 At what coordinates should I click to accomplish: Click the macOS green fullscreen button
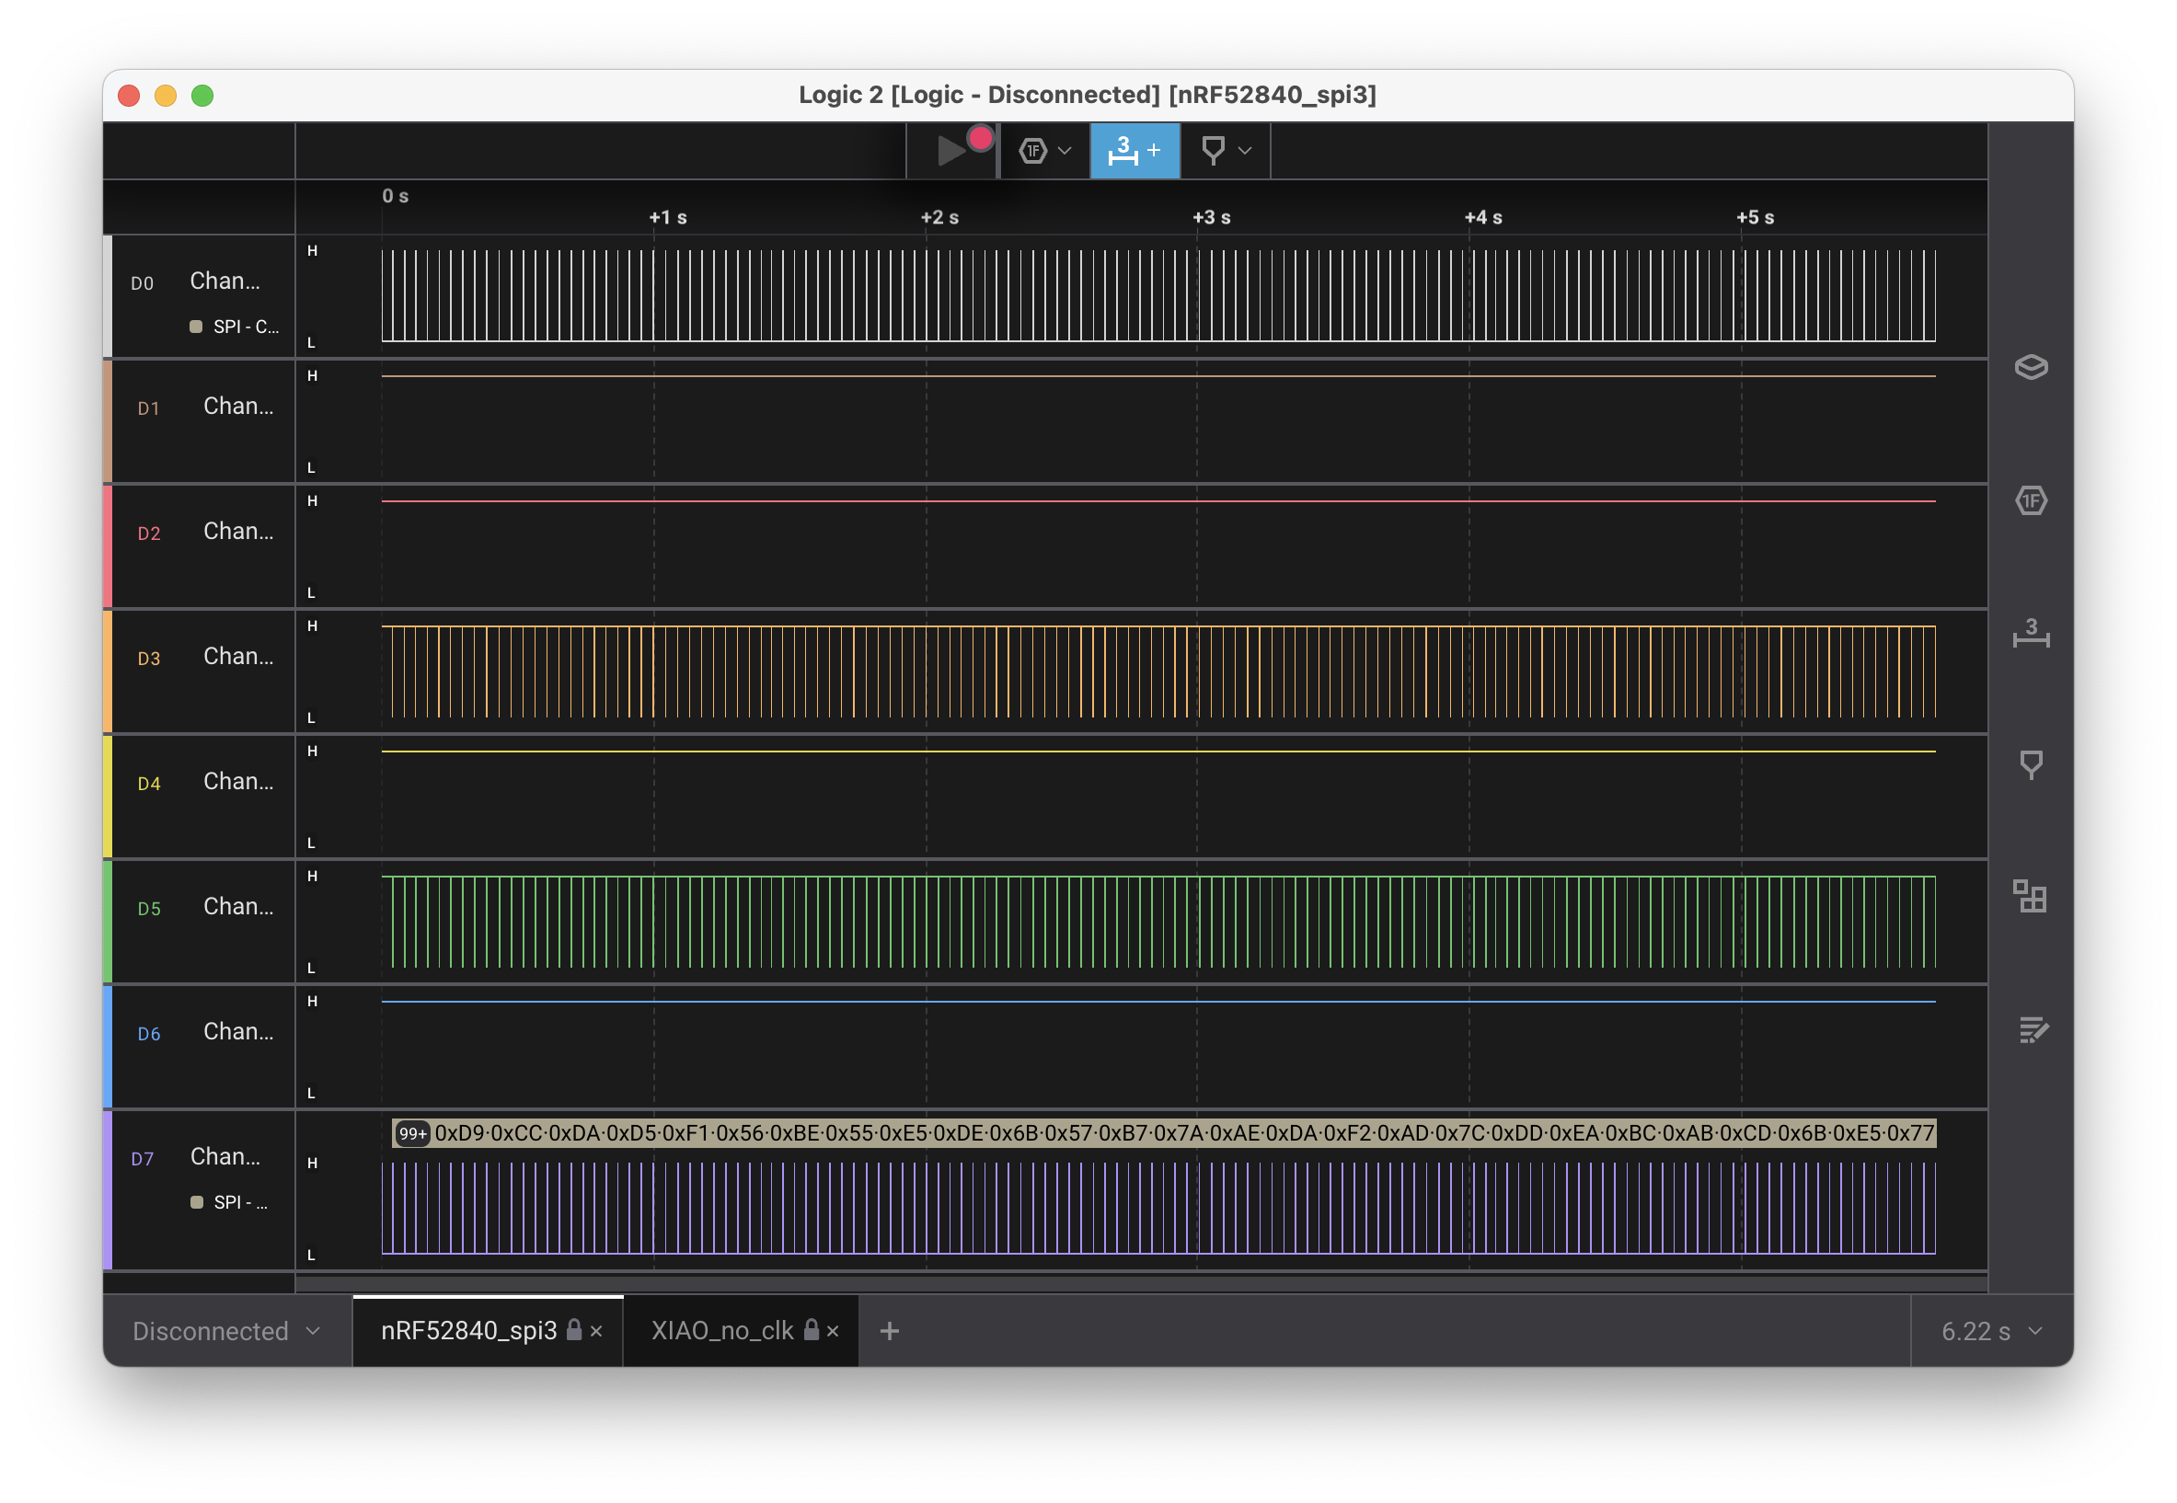click(202, 95)
